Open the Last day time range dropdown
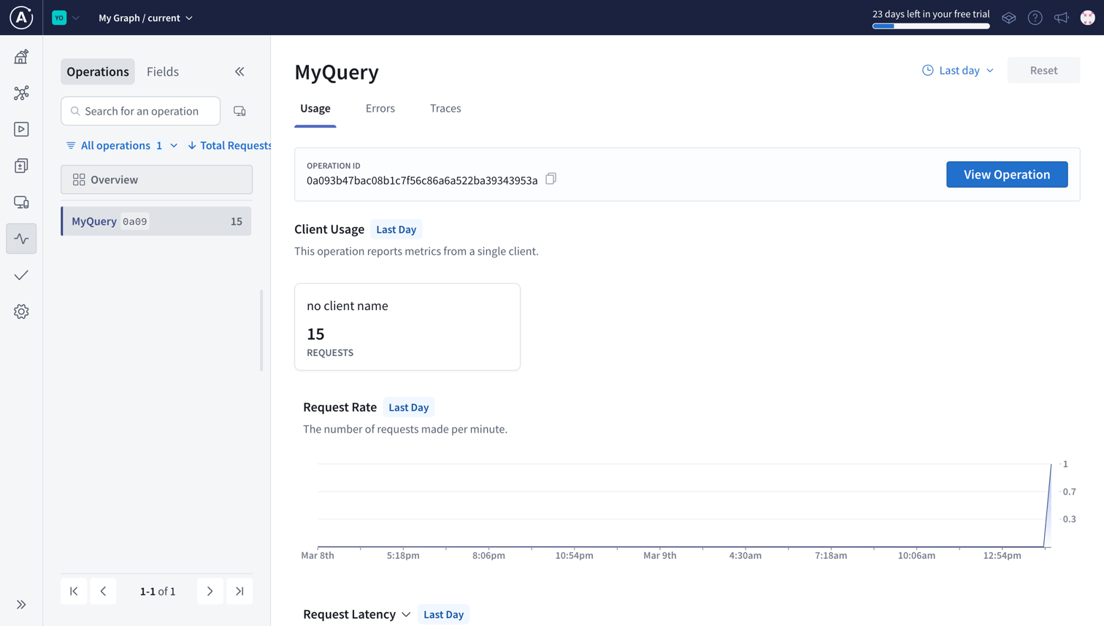This screenshot has width=1104, height=626. (x=958, y=70)
